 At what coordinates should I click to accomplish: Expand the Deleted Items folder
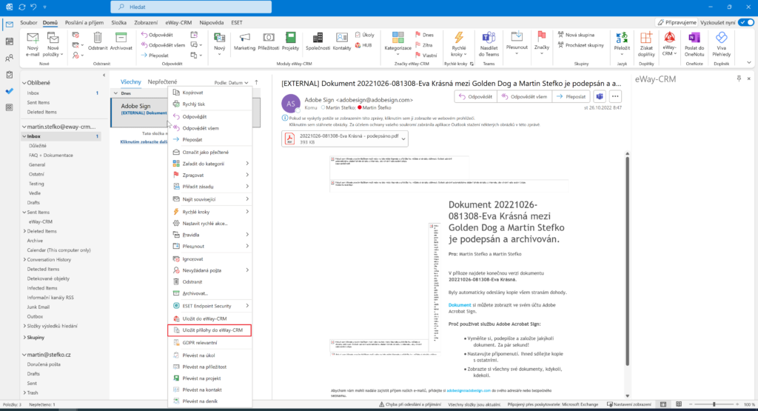pyautogui.click(x=24, y=231)
